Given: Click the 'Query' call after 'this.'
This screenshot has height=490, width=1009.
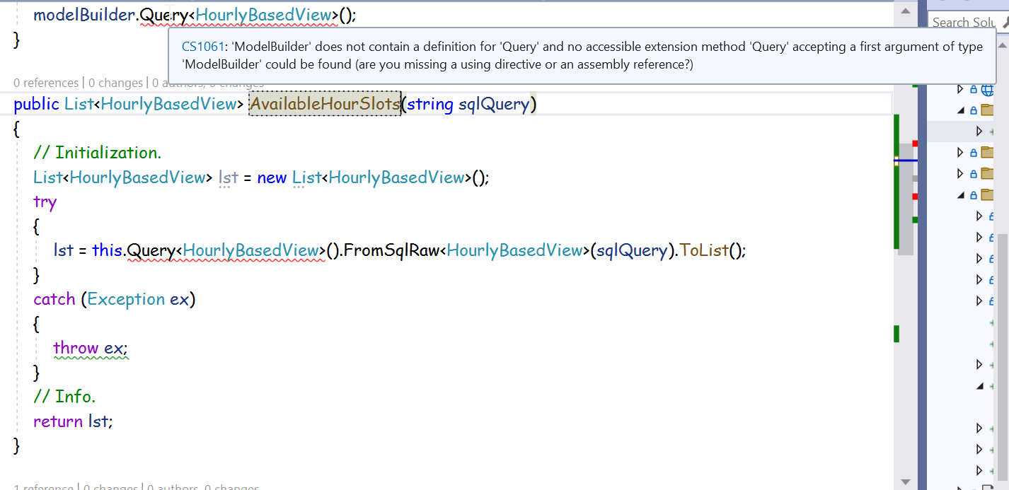Looking at the screenshot, I should [x=151, y=250].
